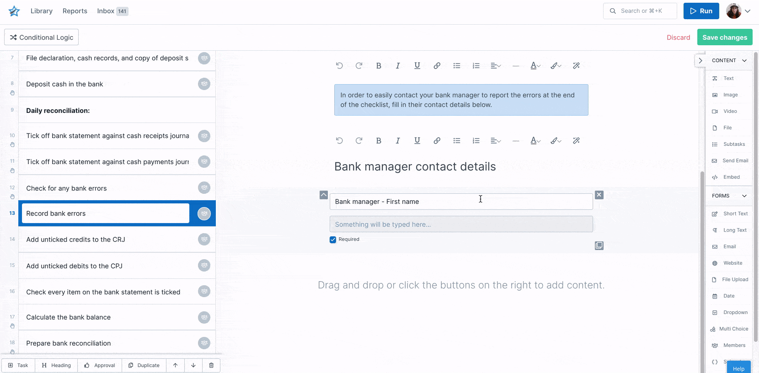Image resolution: width=759 pixels, height=373 pixels.
Task: Underline text using the second toolbar
Action: tap(417, 141)
